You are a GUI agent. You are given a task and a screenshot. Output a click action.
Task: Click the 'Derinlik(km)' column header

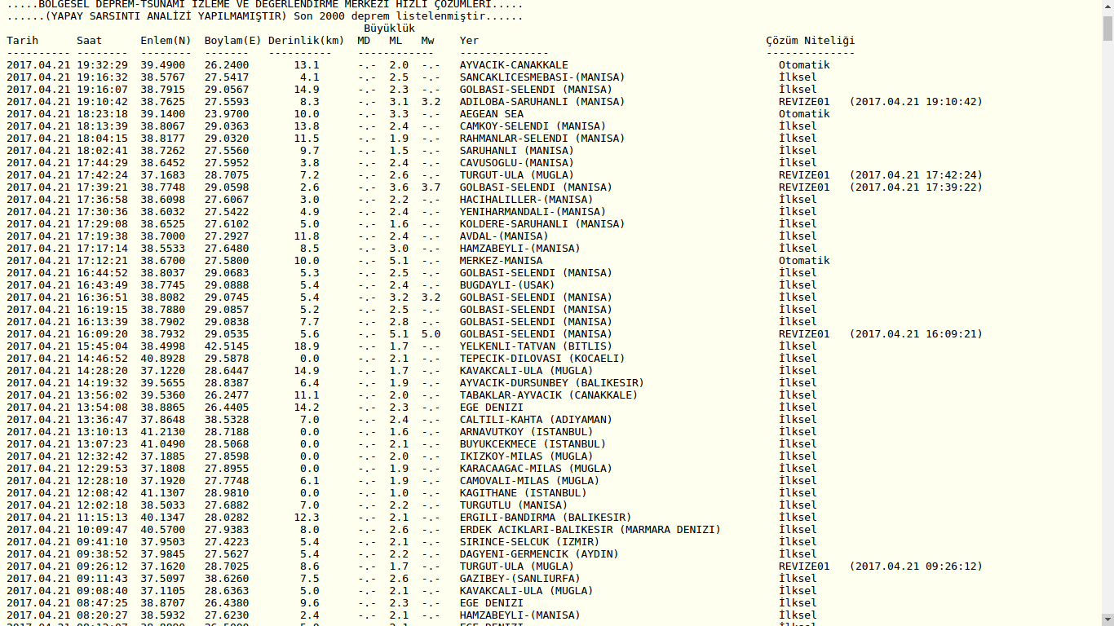306,41
